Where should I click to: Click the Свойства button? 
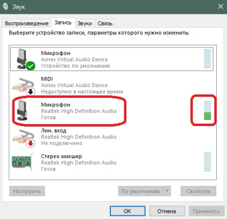(199, 191)
